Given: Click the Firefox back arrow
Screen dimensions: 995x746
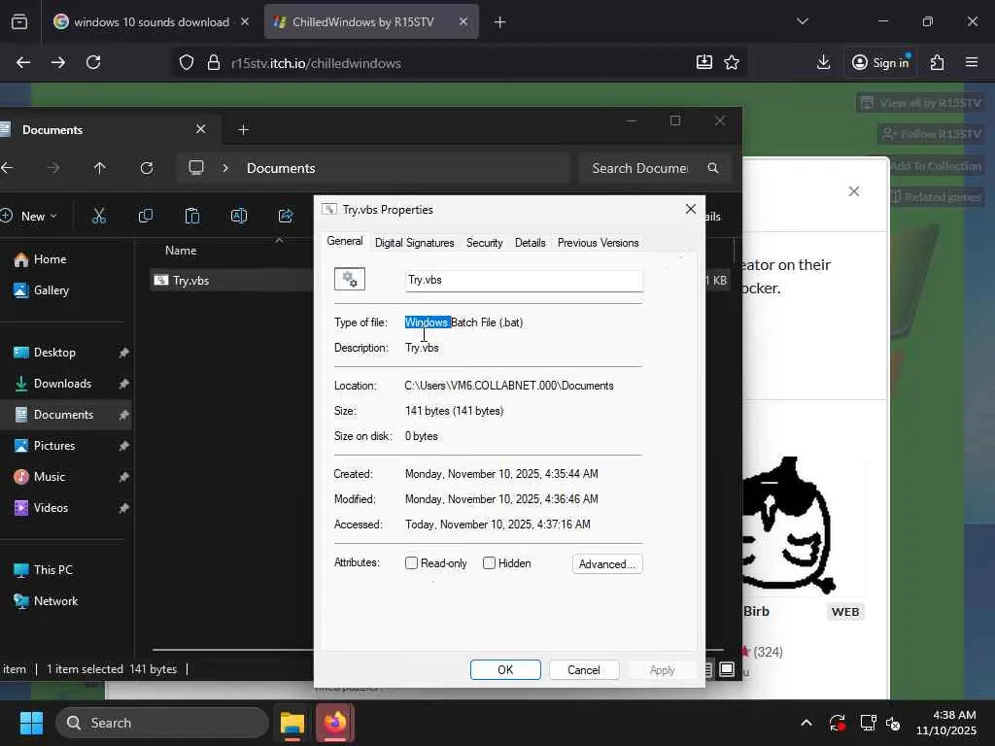Looking at the screenshot, I should click(23, 62).
